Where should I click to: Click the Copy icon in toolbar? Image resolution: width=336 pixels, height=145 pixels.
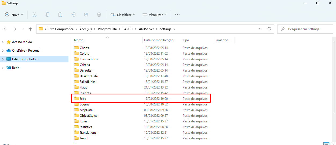click(x=48, y=15)
